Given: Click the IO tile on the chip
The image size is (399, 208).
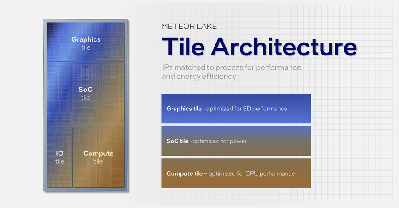Looking at the screenshot, I should point(60,157).
